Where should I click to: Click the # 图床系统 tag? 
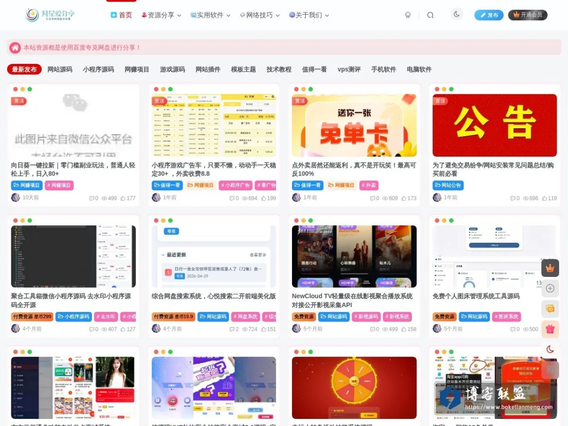point(507,317)
